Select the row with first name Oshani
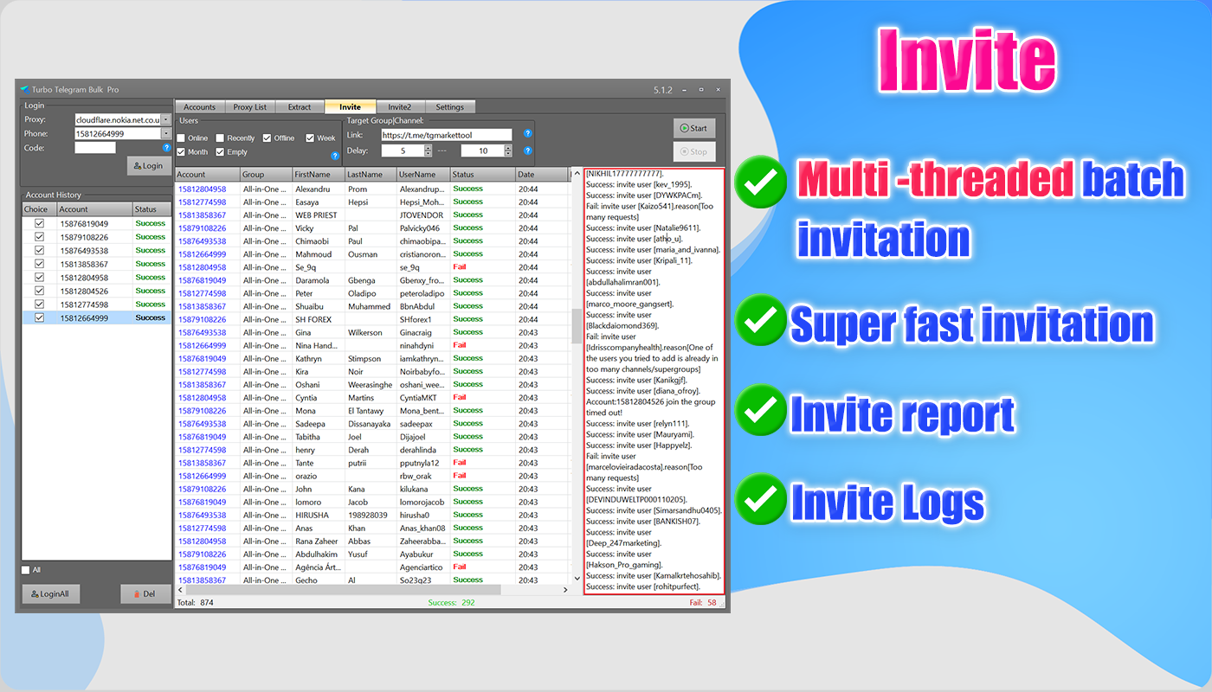The width and height of the screenshot is (1212, 692). 372,384
